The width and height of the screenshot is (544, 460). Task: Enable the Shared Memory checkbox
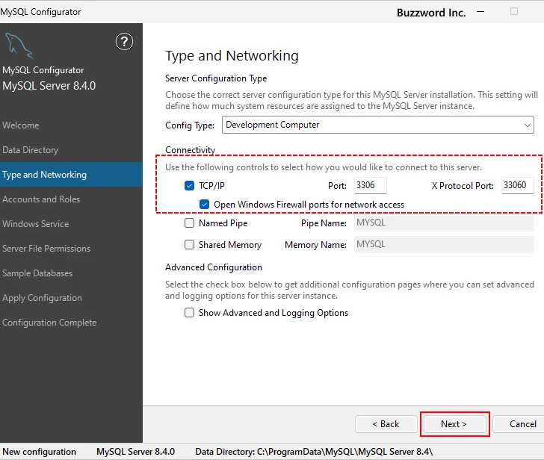click(190, 245)
